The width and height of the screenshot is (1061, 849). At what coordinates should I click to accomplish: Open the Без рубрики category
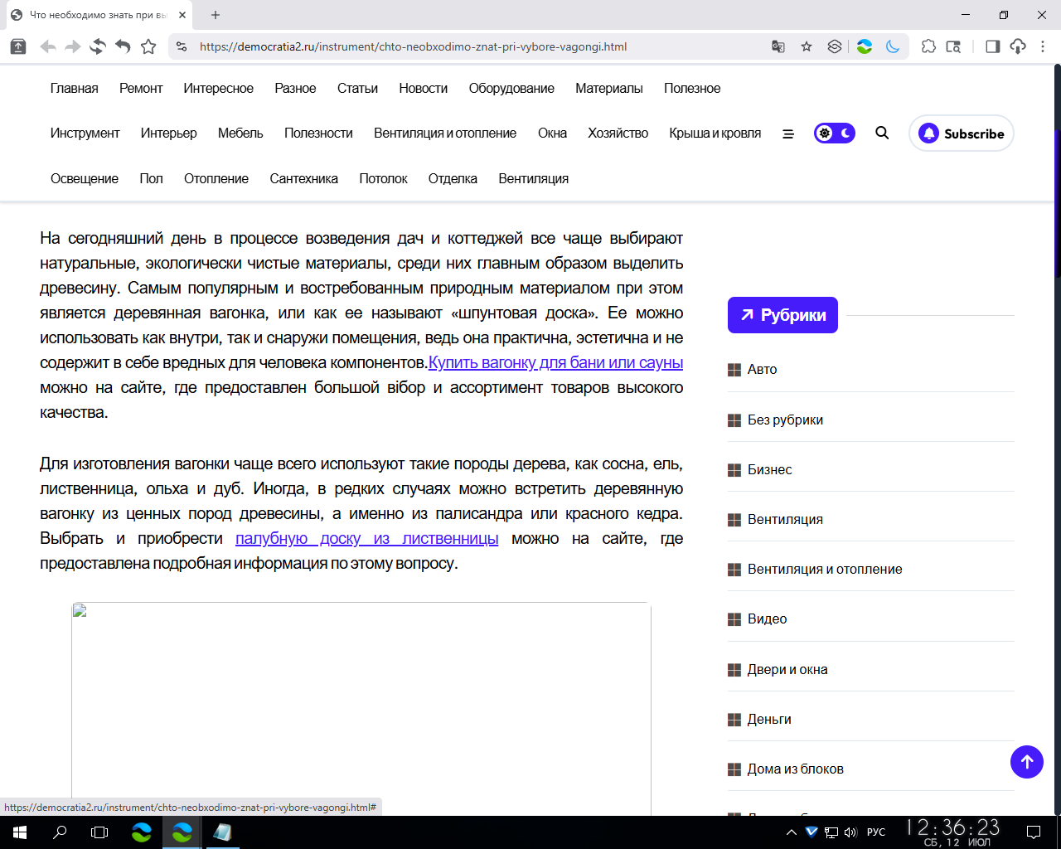tap(785, 420)
